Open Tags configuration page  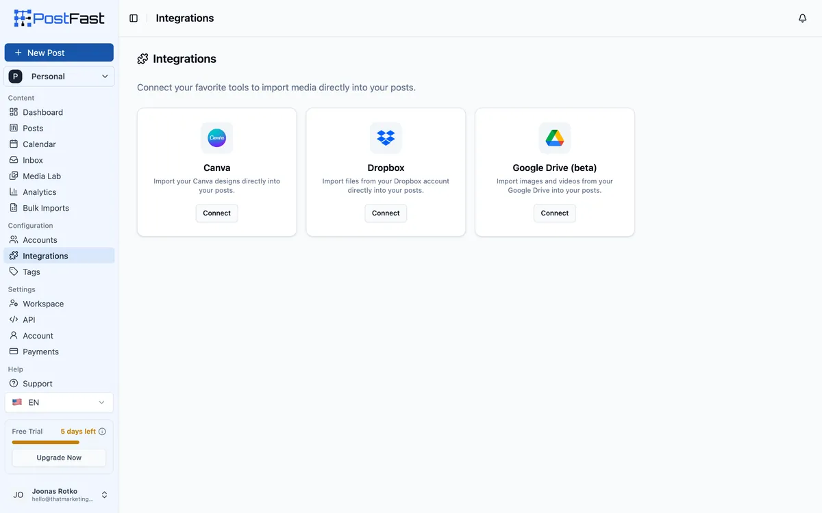(59, 272)
